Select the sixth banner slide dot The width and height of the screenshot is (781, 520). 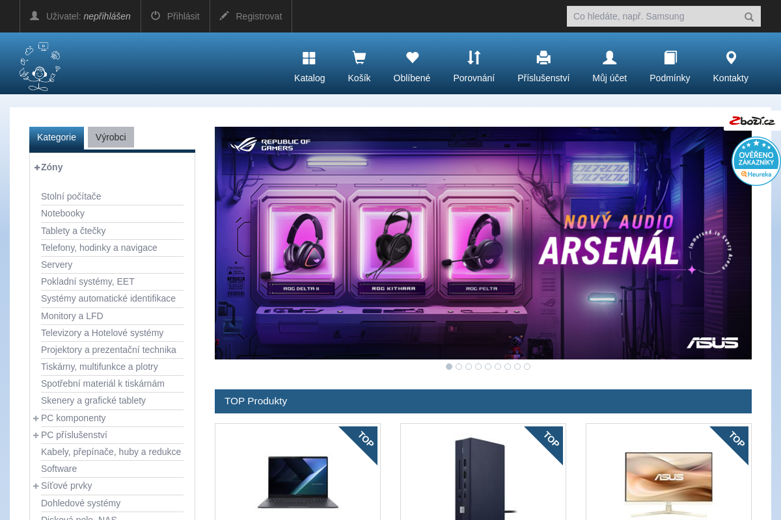[x=498, y=367]
